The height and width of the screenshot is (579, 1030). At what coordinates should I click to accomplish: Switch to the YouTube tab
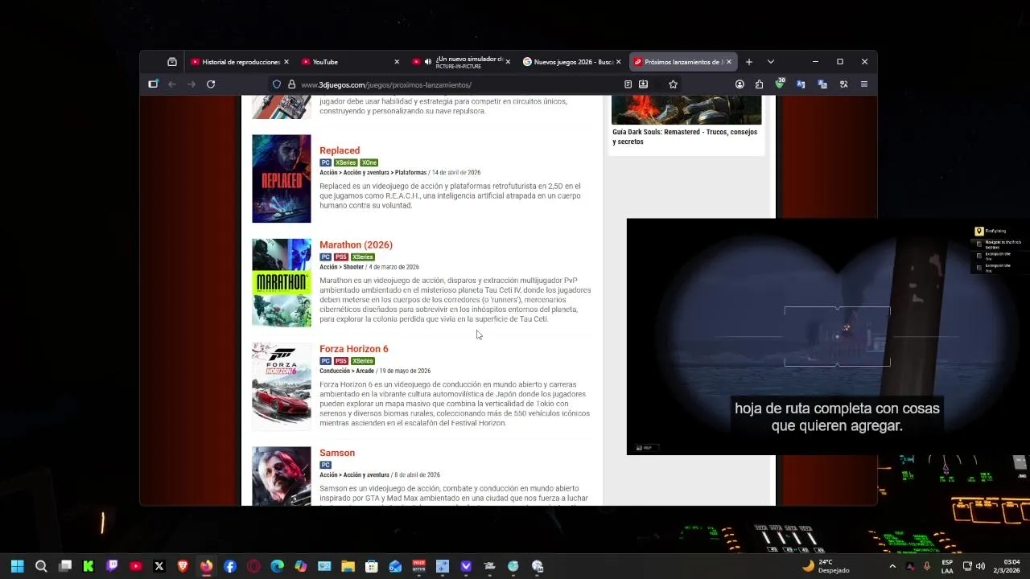(x=350, y=62)
